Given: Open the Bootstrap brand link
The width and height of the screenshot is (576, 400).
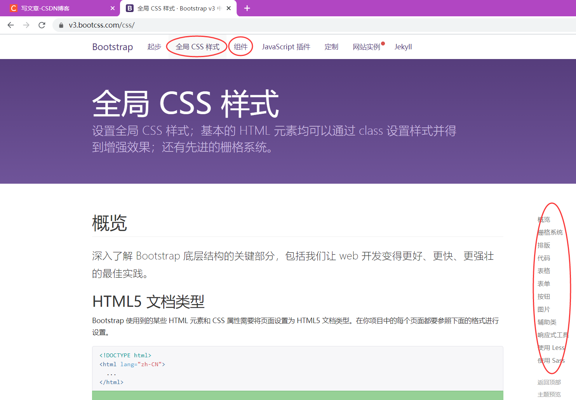Looking at the screenshot, I should pyautogui.click(x=113, y=47).
